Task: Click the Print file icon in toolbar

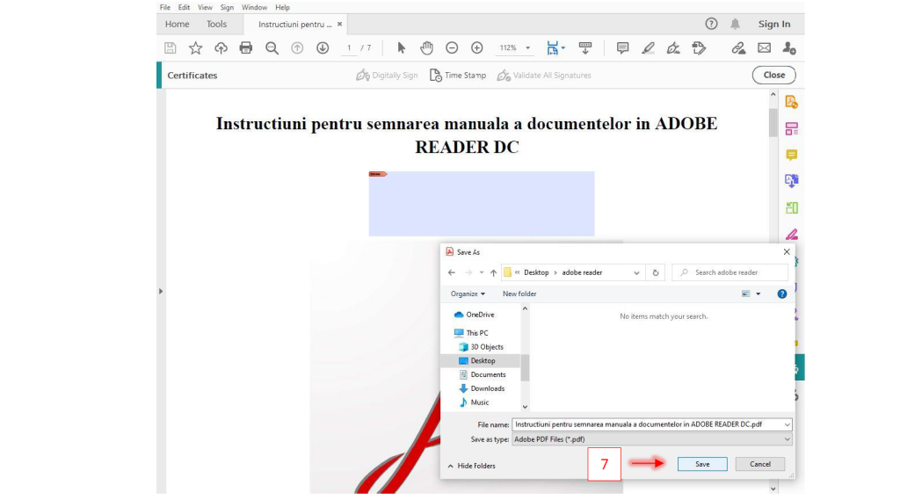Action: (246, 48)
